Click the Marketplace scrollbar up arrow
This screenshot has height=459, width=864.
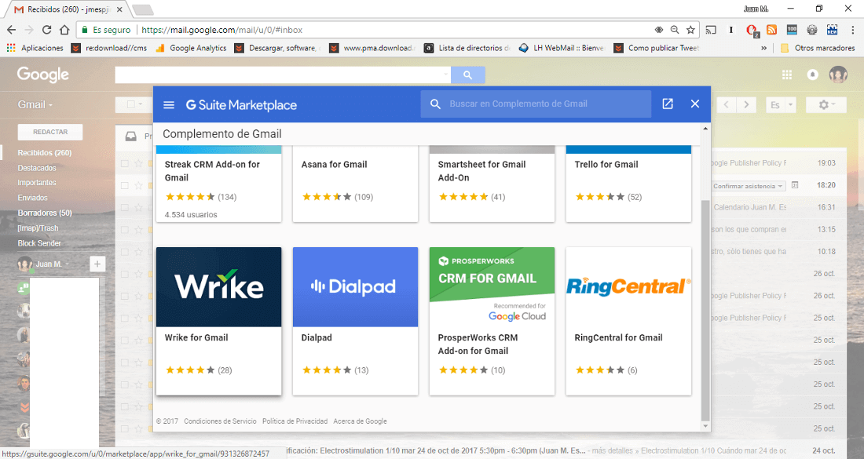pyautogui.click(x=705, y=128)
